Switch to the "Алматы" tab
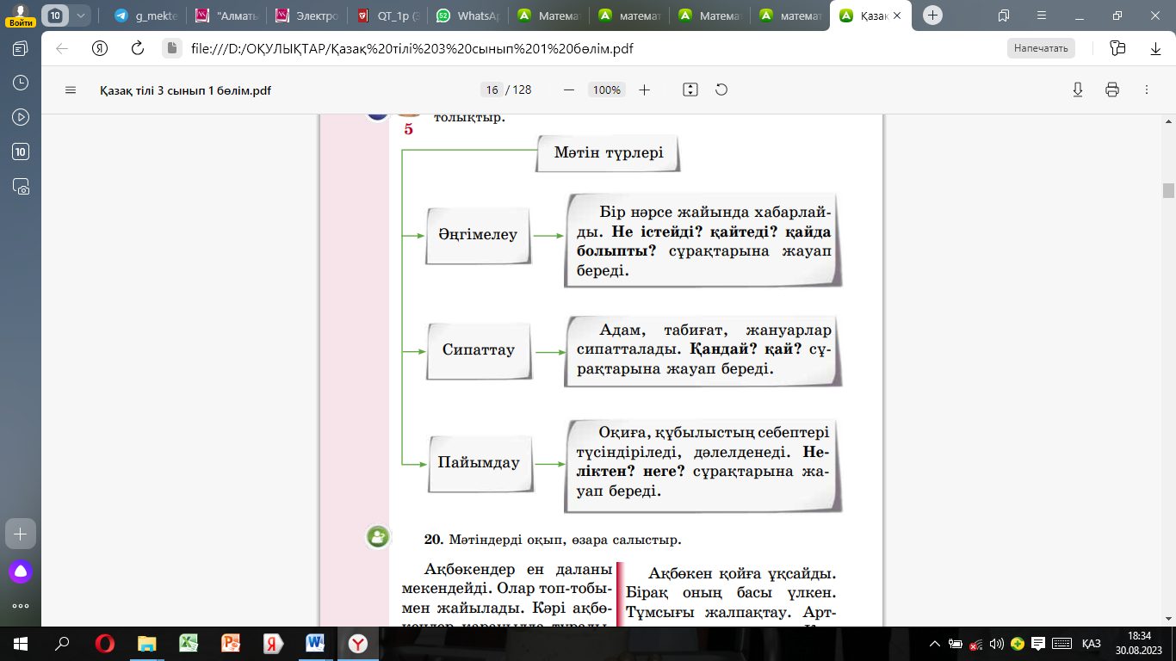The image size is (1176, 661). (226, 15)
